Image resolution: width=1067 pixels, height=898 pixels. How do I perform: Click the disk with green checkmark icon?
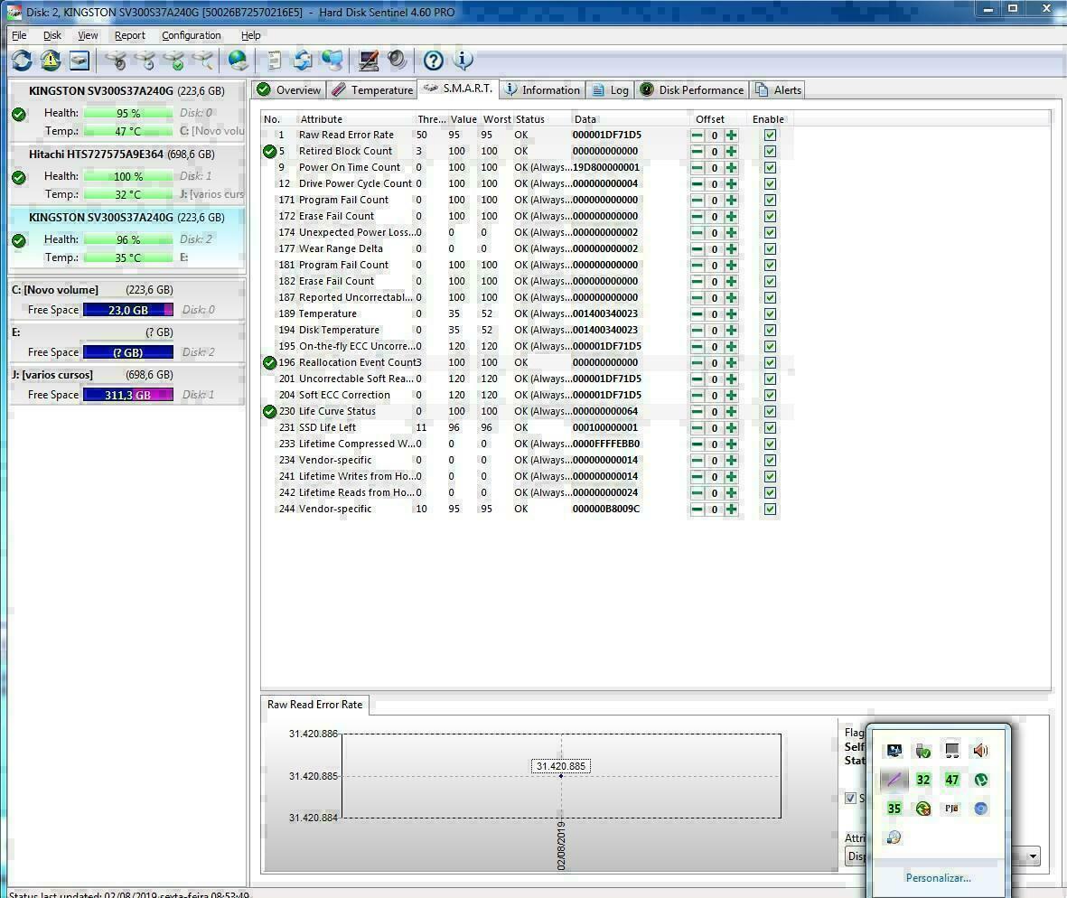coord(175,61)
